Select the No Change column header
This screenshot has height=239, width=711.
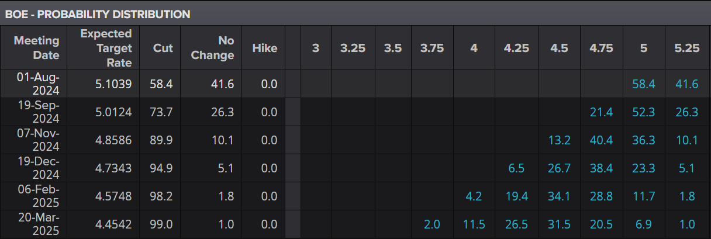click(217, 48)
